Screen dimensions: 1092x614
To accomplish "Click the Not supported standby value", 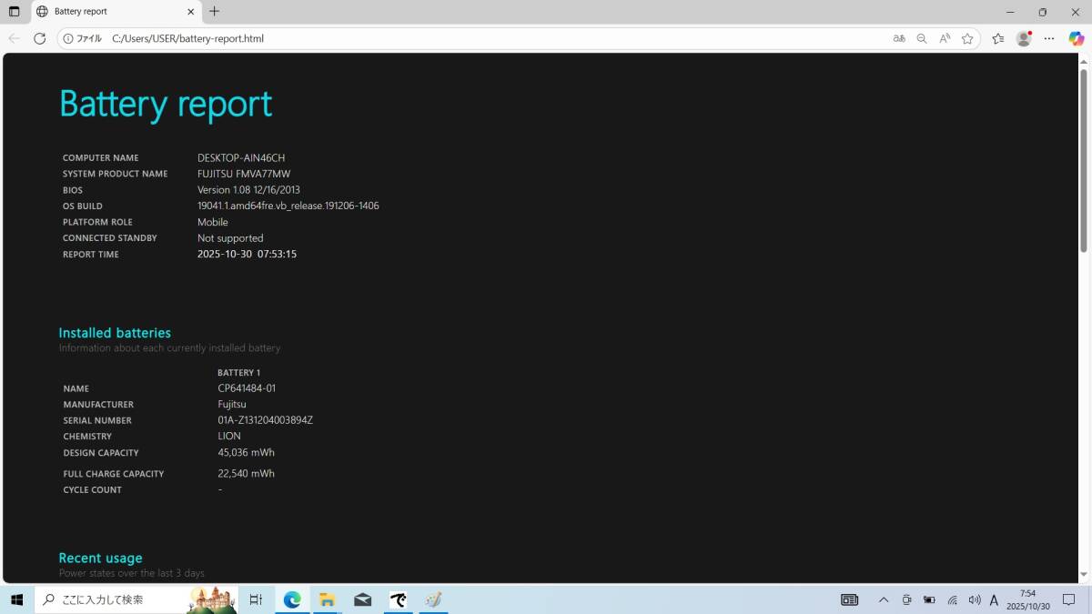I will (x=230, y=238).
